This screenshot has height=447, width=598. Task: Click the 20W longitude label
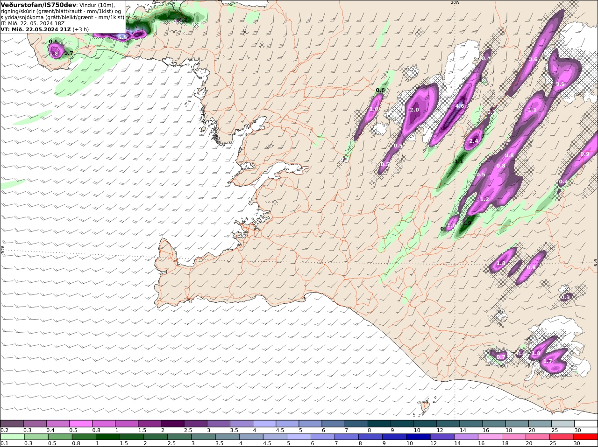[x=455, y=2]
